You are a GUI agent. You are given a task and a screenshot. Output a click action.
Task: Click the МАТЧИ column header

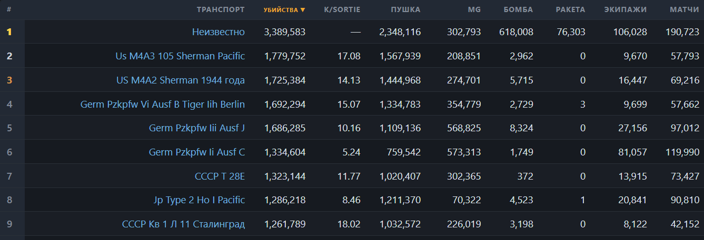point(685,10)
